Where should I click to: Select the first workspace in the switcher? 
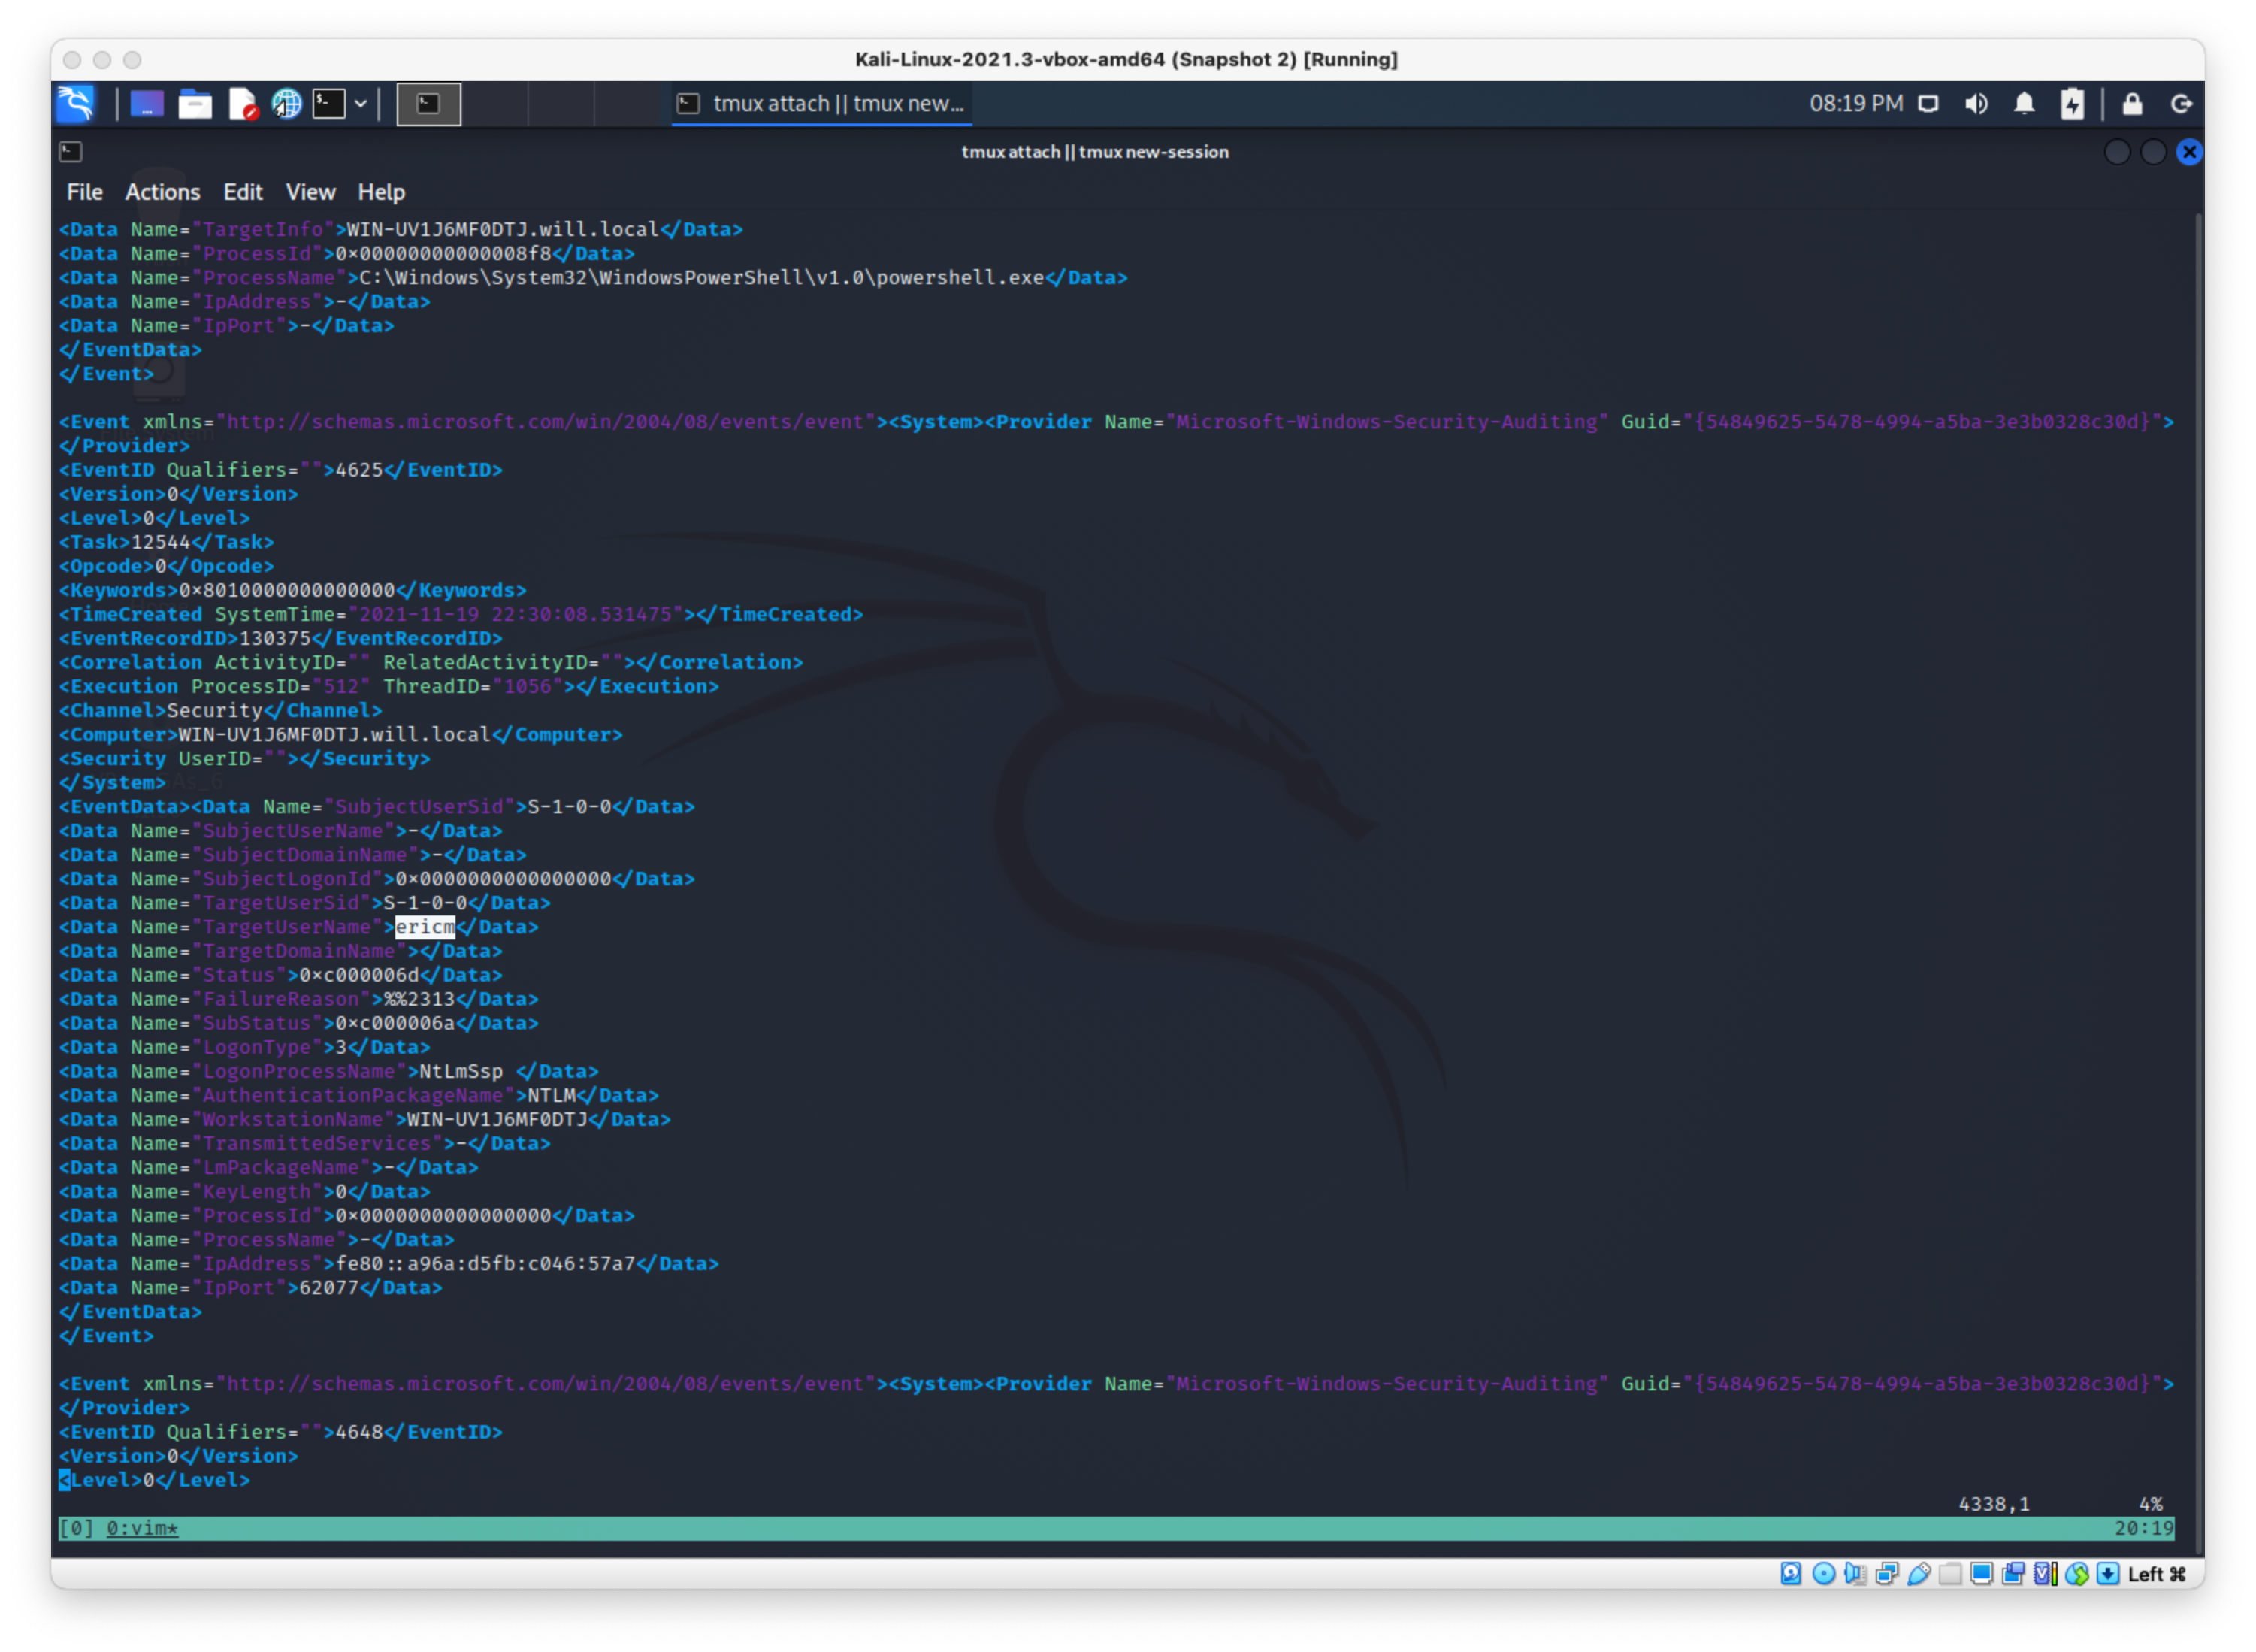(x=429, y=104)
